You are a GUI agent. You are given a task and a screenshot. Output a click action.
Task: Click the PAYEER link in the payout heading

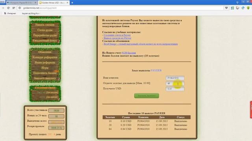(x=156, y=70)
